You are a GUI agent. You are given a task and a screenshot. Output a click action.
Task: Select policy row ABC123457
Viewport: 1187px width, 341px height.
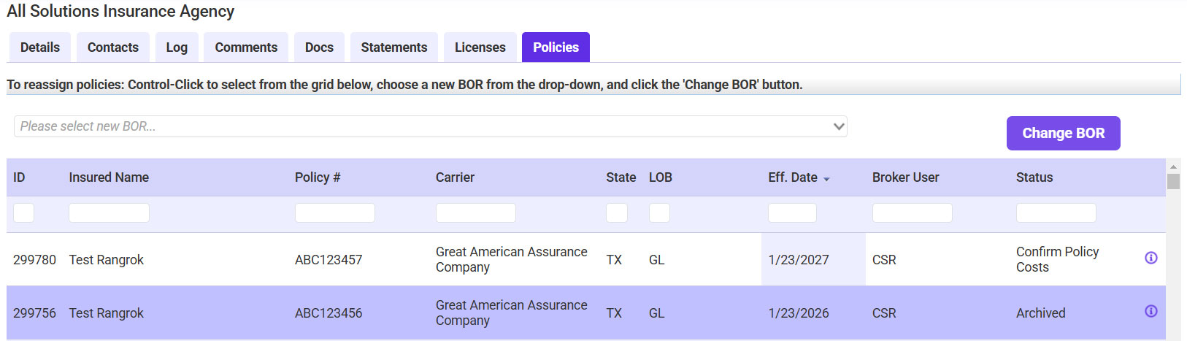(329, 260)
